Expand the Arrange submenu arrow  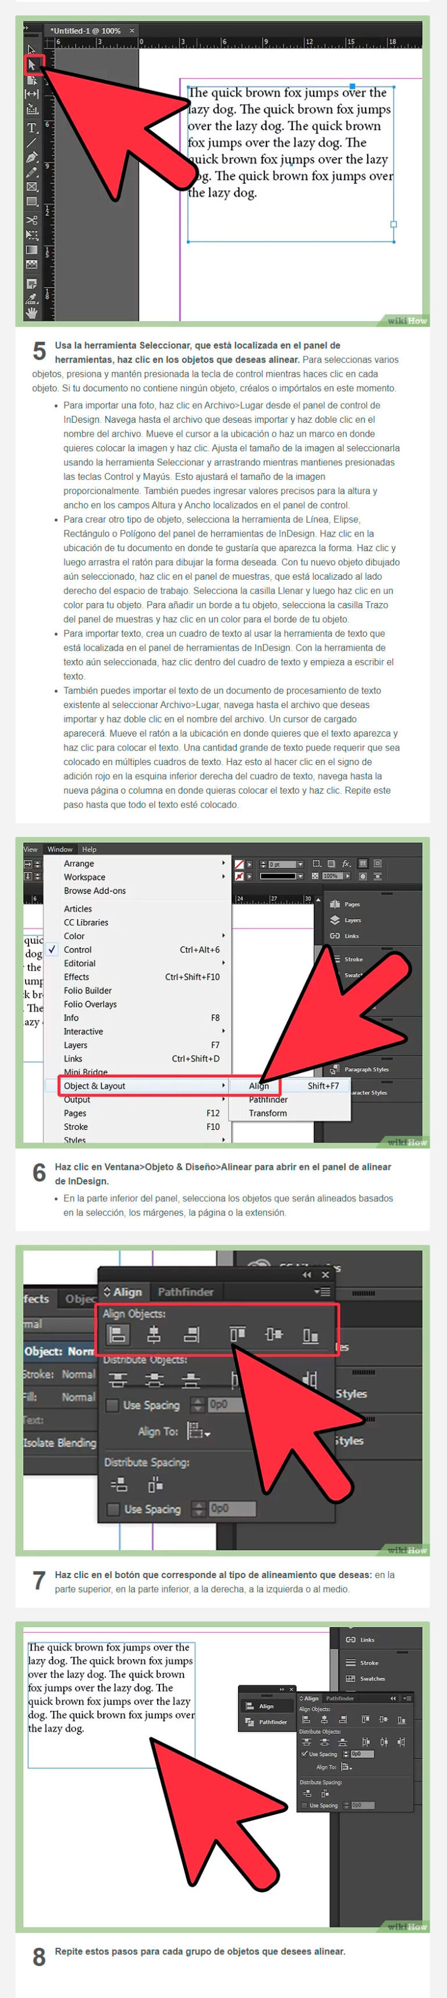click(223, 863)
